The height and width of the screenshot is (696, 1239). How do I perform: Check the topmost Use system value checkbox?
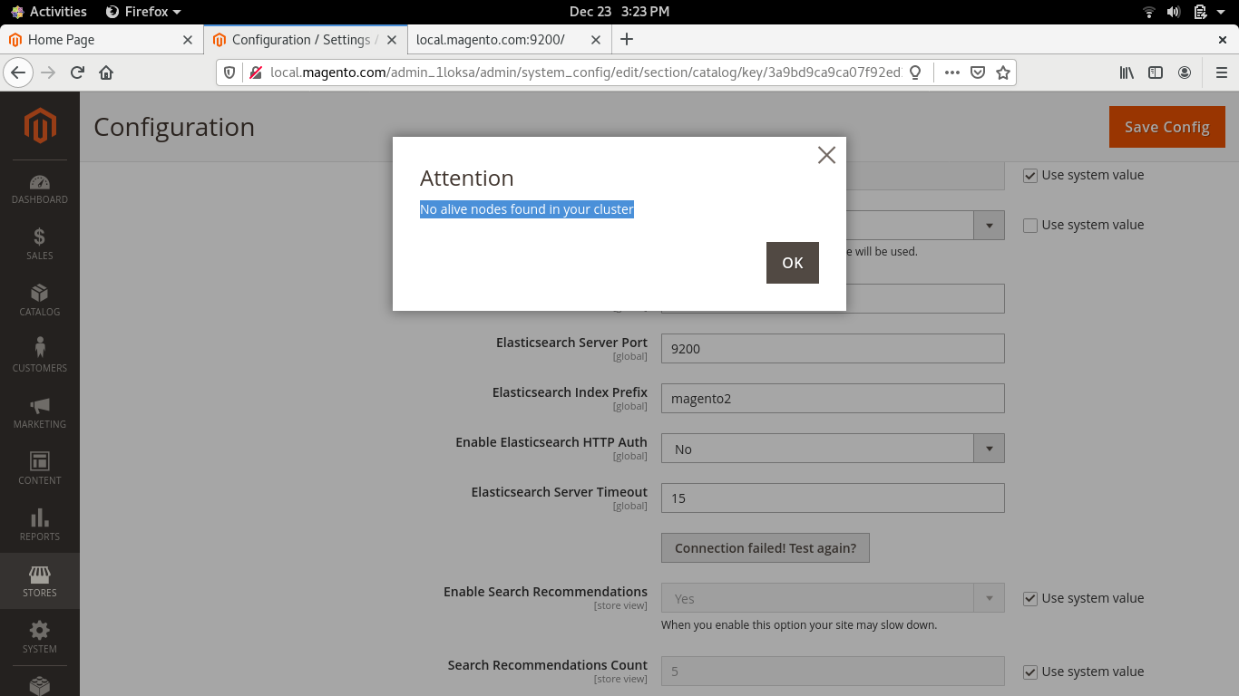click(1030, 175)
